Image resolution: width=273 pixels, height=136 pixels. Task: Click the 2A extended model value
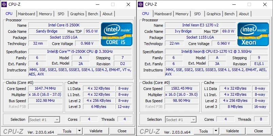click(x=81, y=64)
